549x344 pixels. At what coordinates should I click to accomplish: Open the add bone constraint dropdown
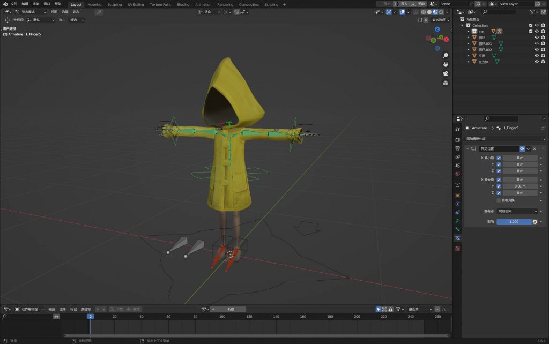tap(505, 139)
